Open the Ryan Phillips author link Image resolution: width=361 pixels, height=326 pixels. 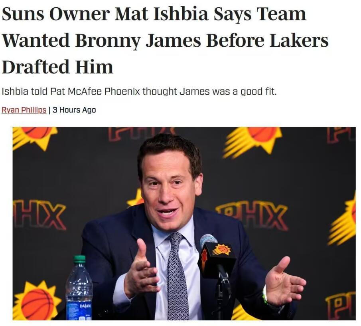coord(24,110)
